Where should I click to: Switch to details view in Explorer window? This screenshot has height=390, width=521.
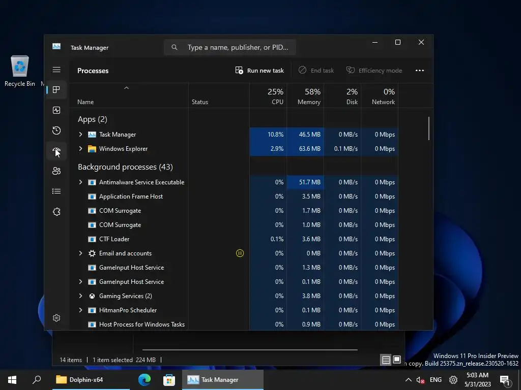pyautogui.click(x=386, y=360)
